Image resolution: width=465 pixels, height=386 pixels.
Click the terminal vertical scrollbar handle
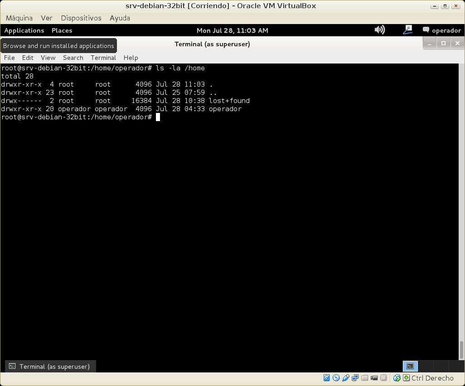tap(461, 349)
